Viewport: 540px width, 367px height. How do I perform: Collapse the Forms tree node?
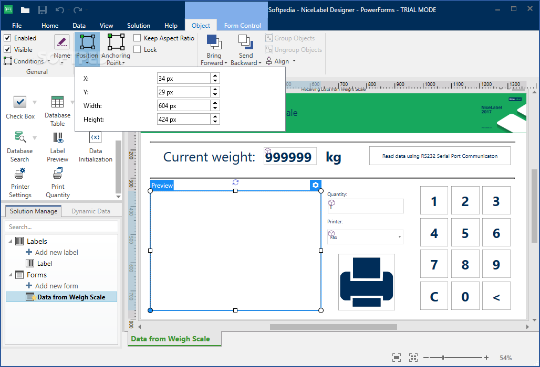click(11, 275)
